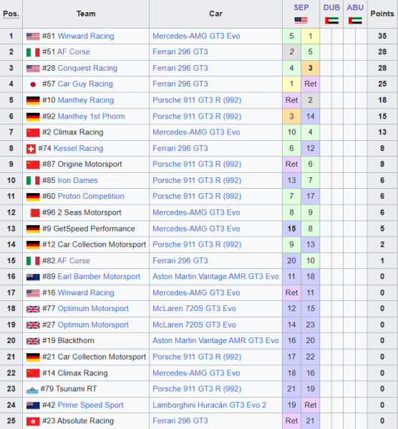
Task: Open the DUB round link in header
Action: [331, 7]
